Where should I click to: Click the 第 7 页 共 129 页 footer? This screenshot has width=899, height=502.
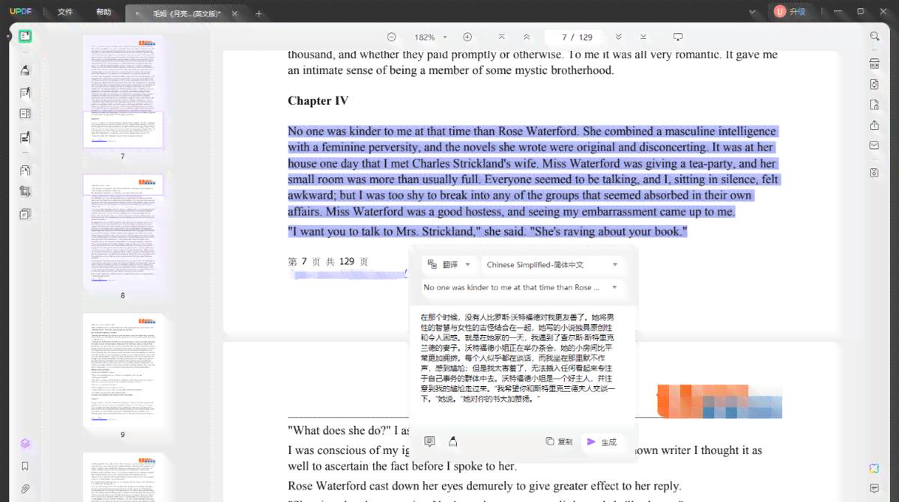328,262
